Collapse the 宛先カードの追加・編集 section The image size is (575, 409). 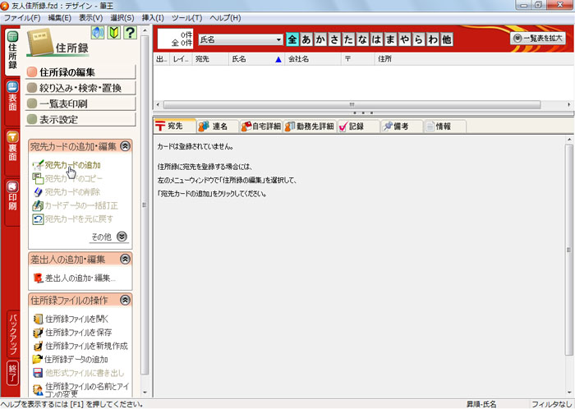[x=125, y=145]
